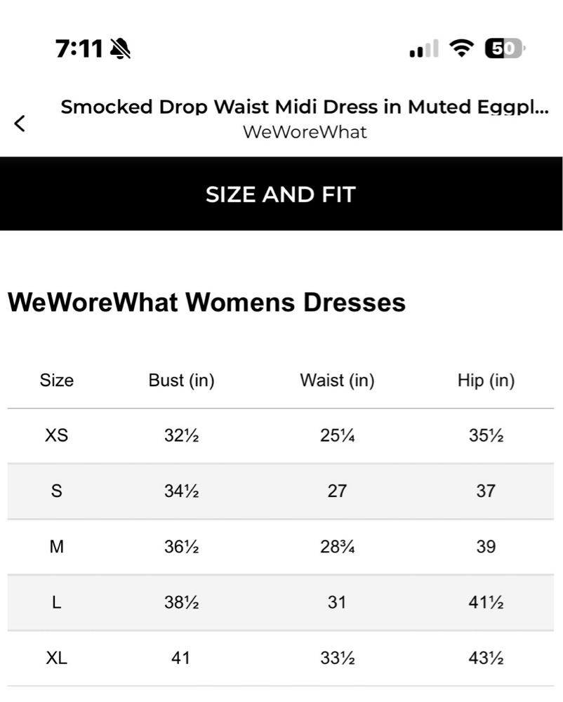
Task: Tap the Size column header
Action: pyautogui.click(x=56, y=380)
